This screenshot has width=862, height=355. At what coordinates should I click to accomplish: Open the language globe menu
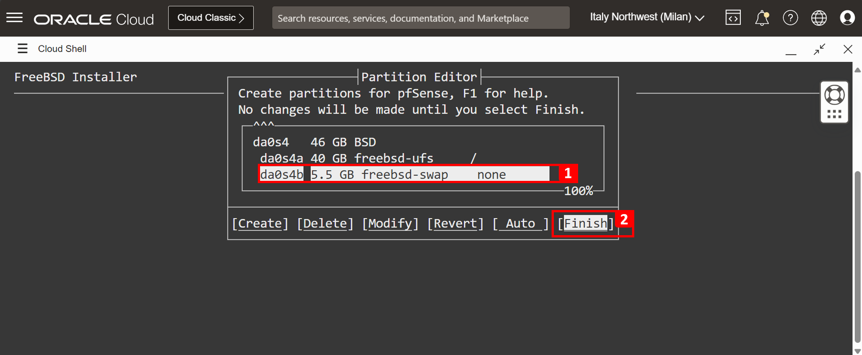click(818, 18)
